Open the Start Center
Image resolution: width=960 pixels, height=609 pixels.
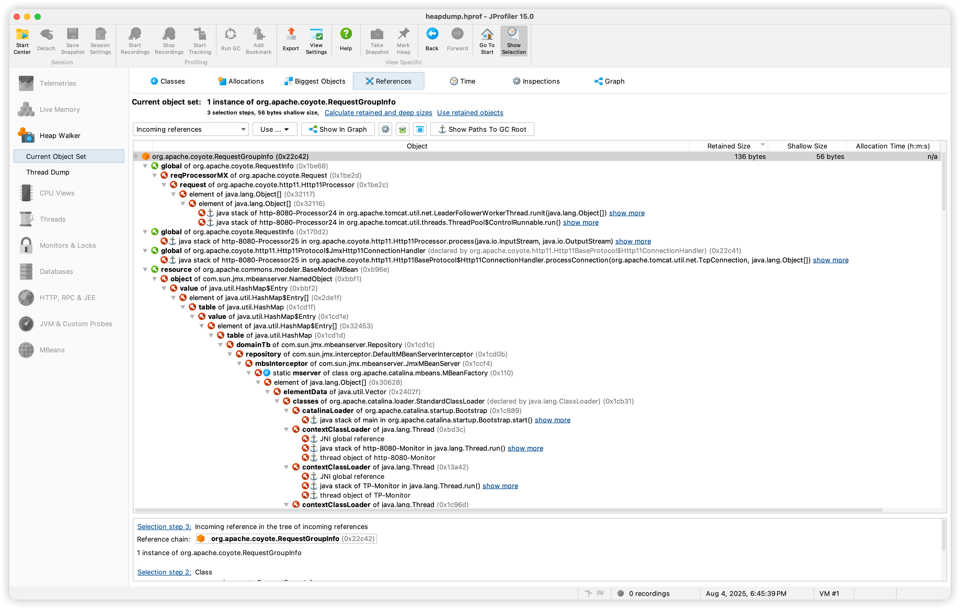click(x=22, y=41)
